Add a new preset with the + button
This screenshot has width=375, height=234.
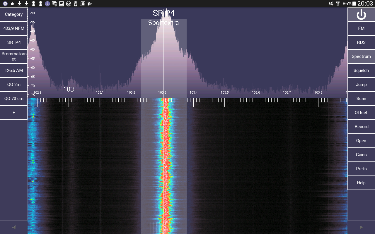(14, 113)
